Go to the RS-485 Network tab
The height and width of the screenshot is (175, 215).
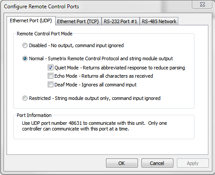tap(159, 21)
